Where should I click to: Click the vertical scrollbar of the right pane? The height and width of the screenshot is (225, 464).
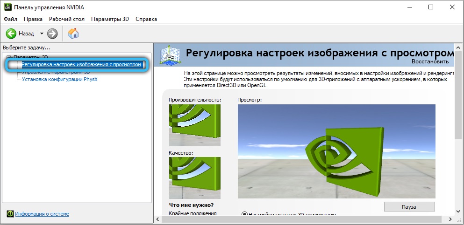click(458, 140)
